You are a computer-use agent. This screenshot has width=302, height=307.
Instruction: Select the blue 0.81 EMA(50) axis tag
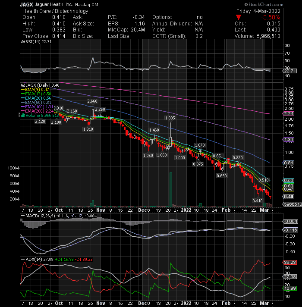tap(289, 163)
